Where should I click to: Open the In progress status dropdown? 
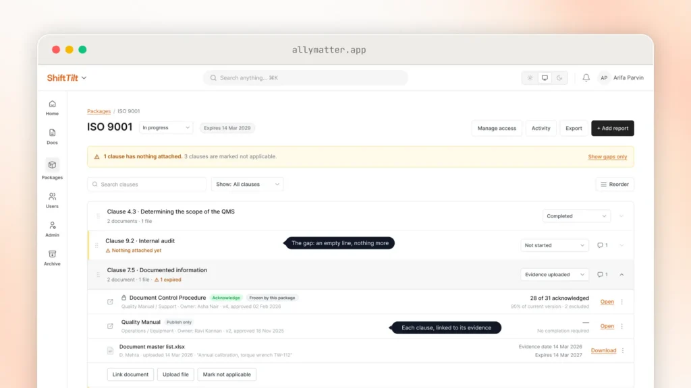click(x=166, y=127)
